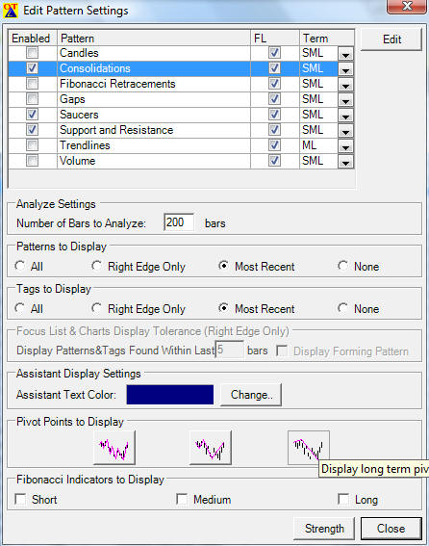This screenshot has width=429, height=546.
Task: Open the Term dropdown for Candles
Action: [345, 54]
